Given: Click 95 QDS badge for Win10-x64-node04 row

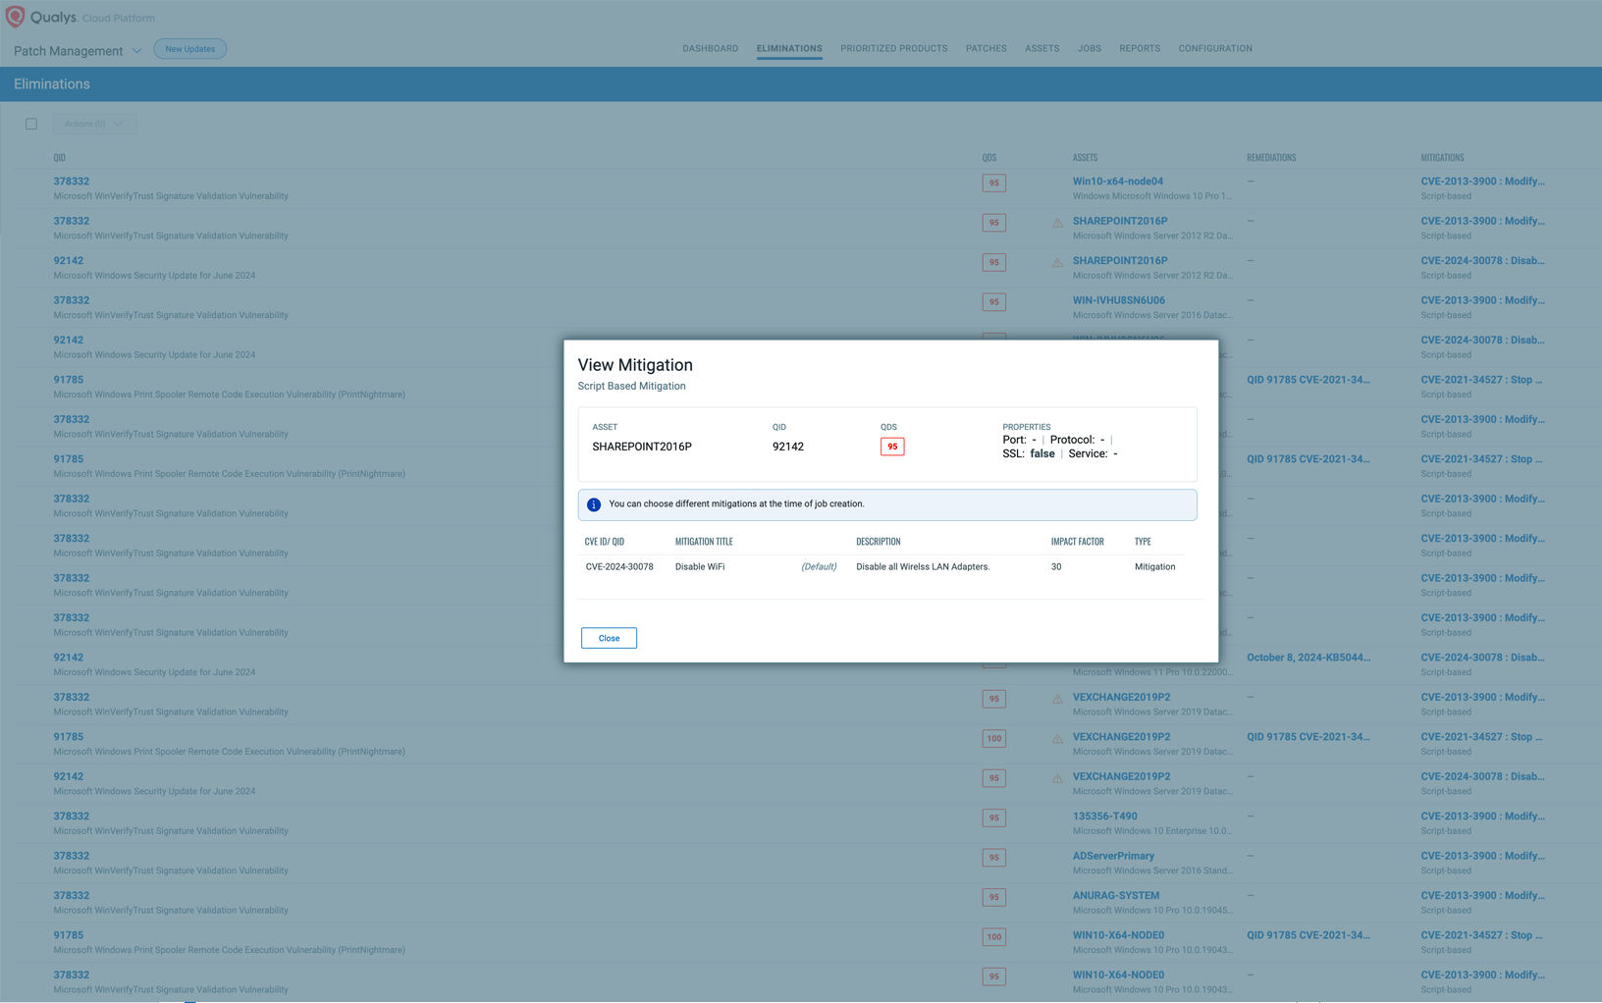Looking at the screenshot, I should [993, 184].
